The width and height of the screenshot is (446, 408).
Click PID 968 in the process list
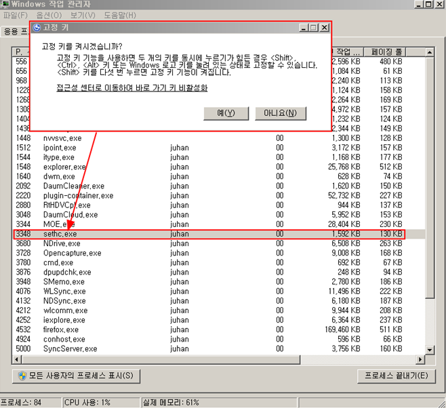click(21, 81)
